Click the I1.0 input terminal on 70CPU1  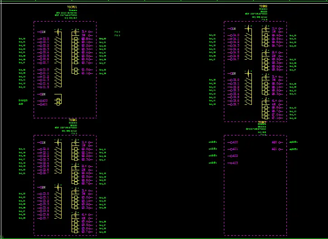click(45, 70)
